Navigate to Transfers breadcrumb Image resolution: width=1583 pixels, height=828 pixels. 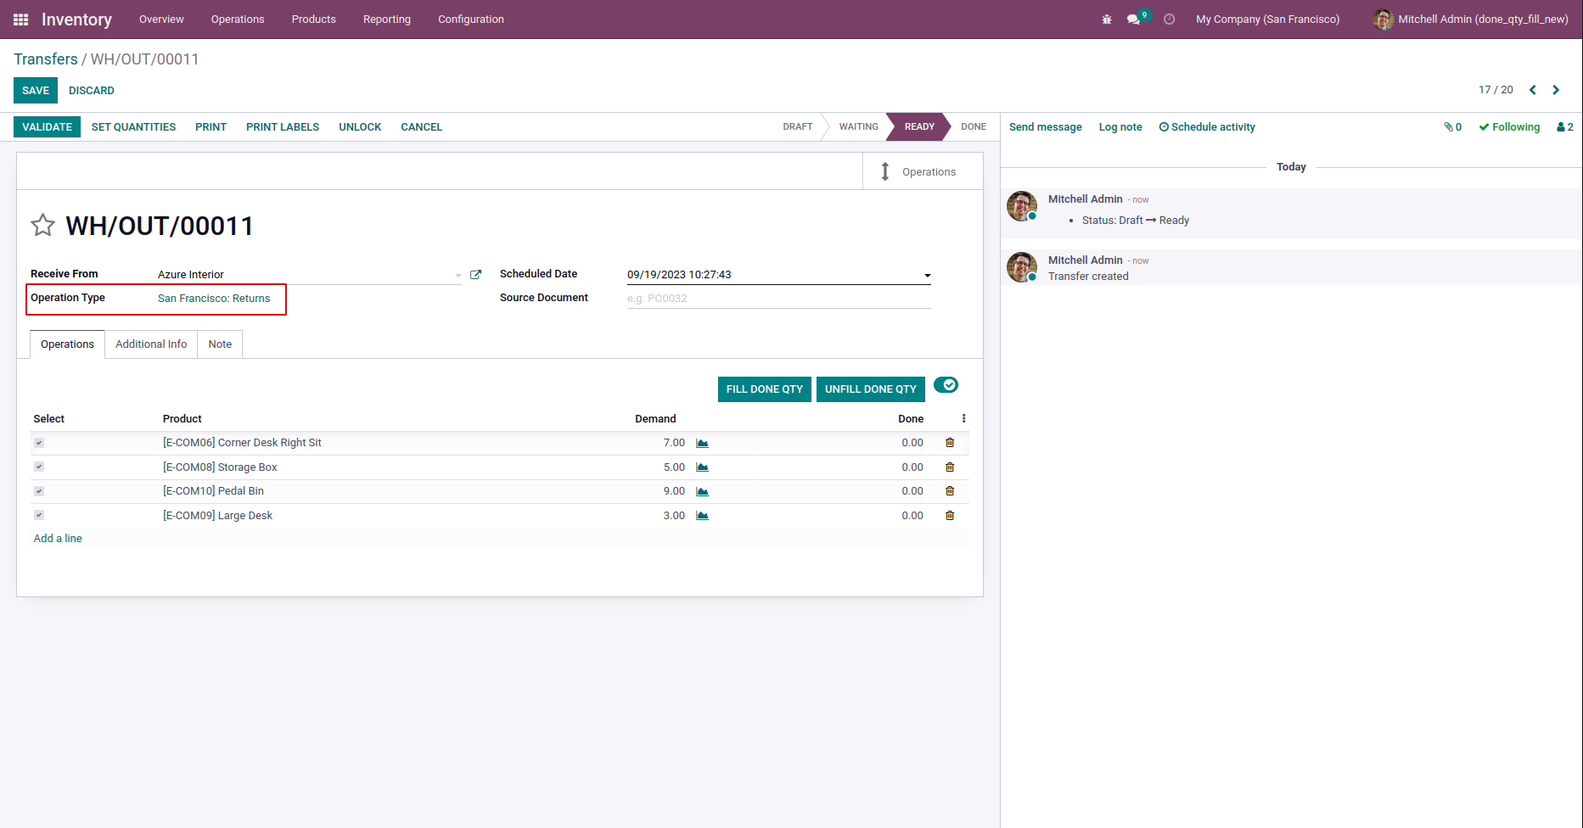point(46,59)
